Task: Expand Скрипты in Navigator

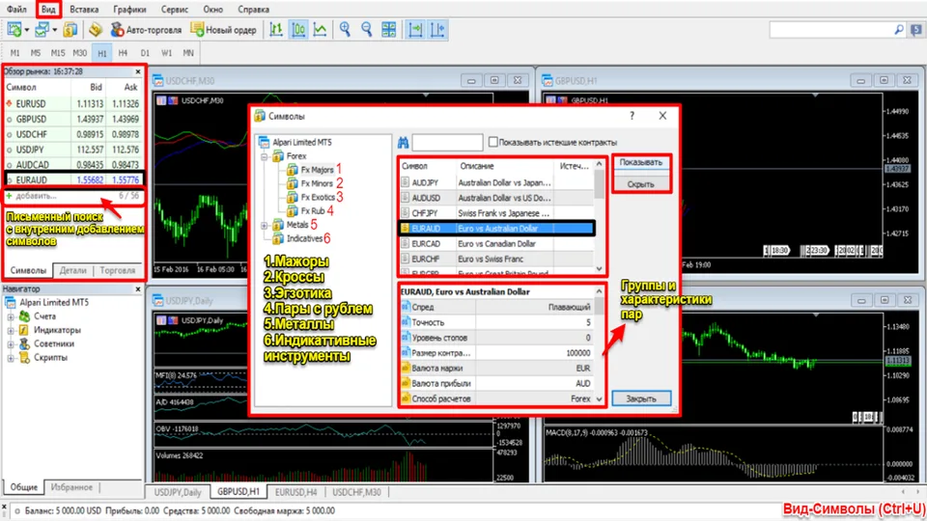Action: pyautogui.click(x=11, y=357)
